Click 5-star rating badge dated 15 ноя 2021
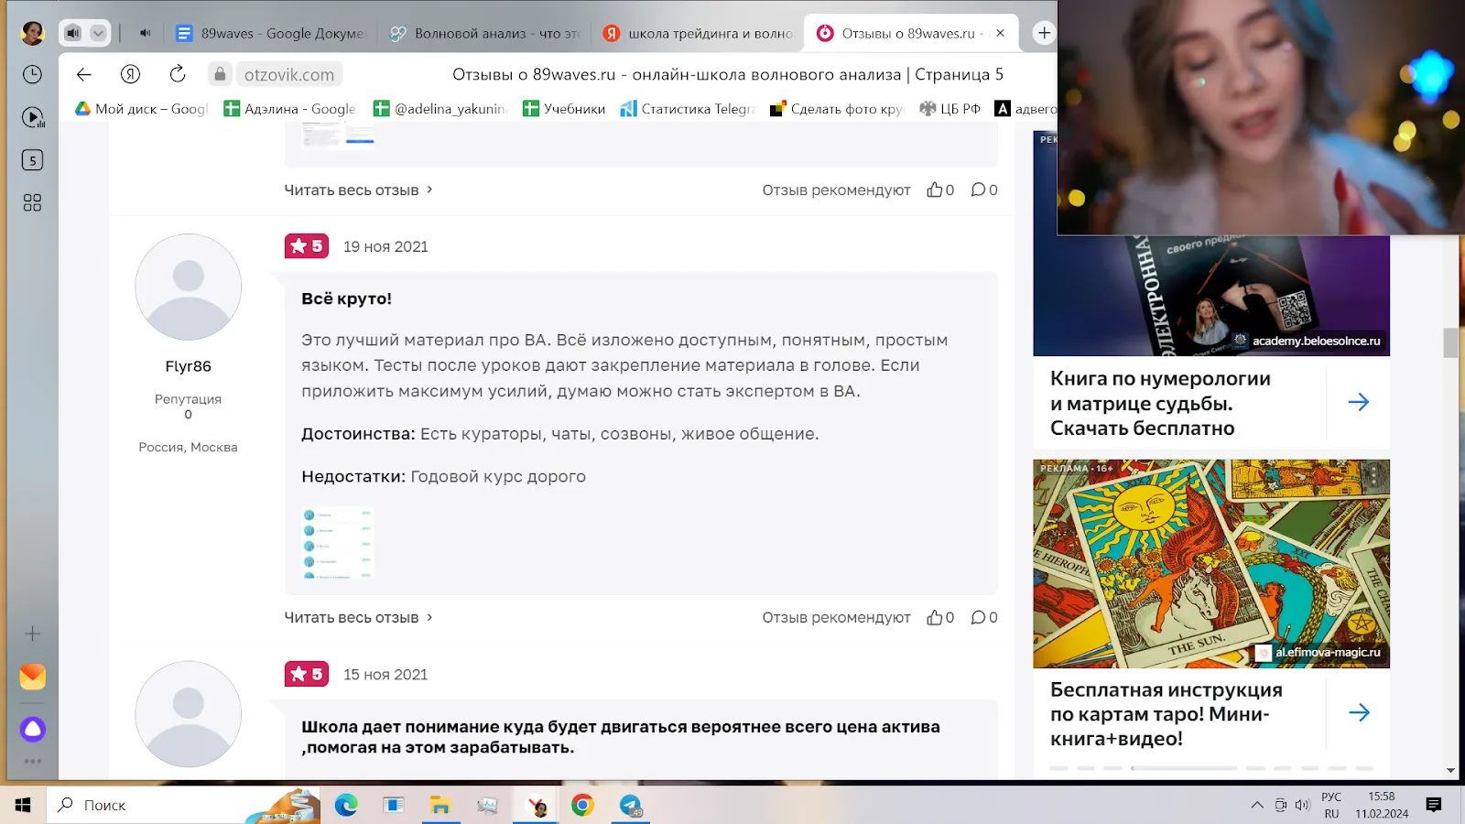 (307, 674)
